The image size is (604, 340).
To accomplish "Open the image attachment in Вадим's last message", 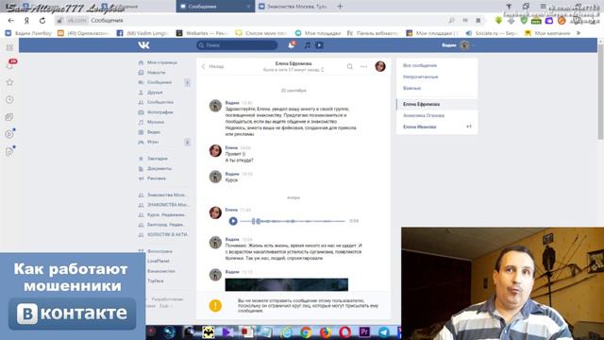I will [x=287, y=284].
